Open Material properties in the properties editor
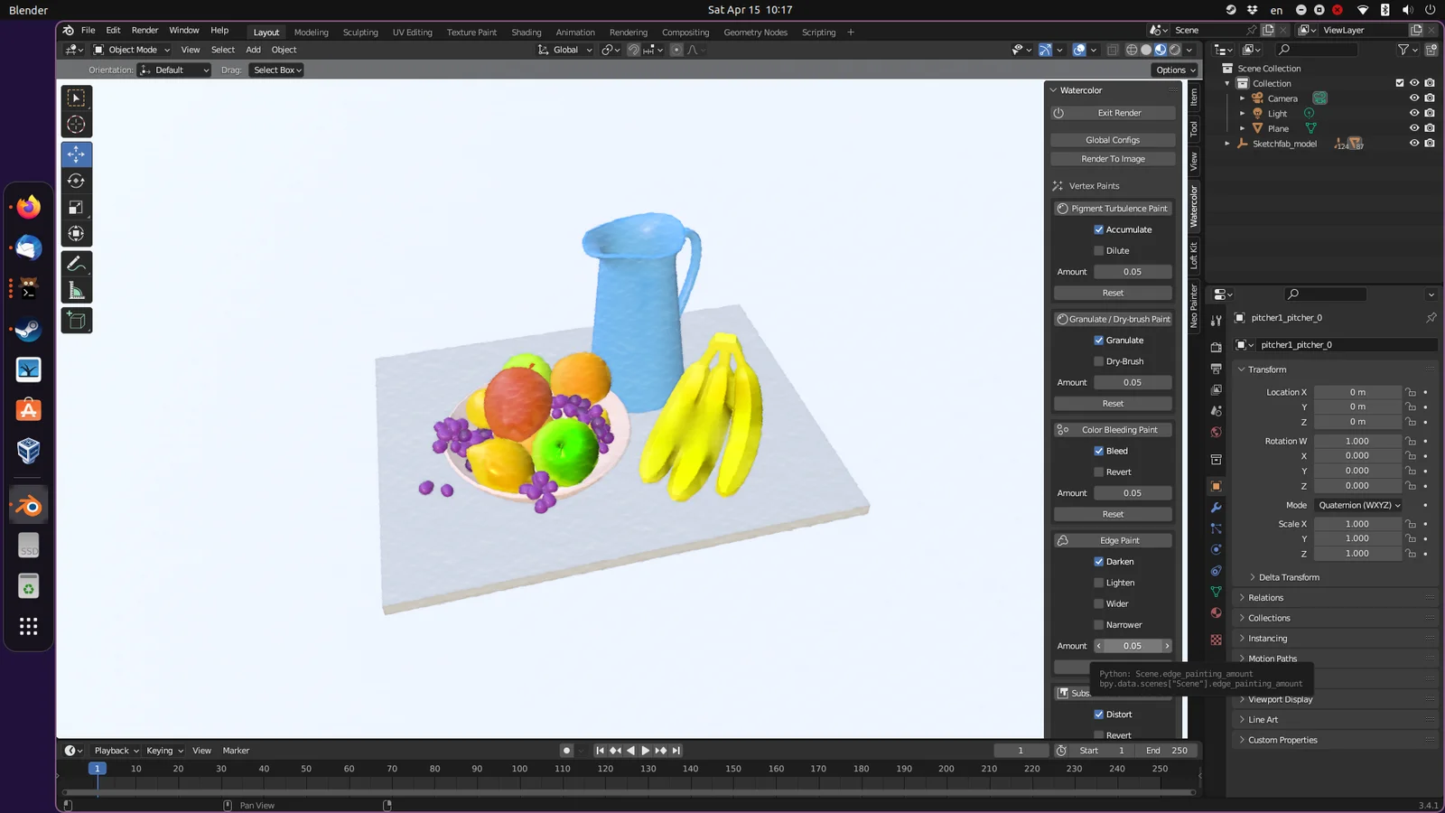This screenshot has width=1445, height=813. (1217, 611)
